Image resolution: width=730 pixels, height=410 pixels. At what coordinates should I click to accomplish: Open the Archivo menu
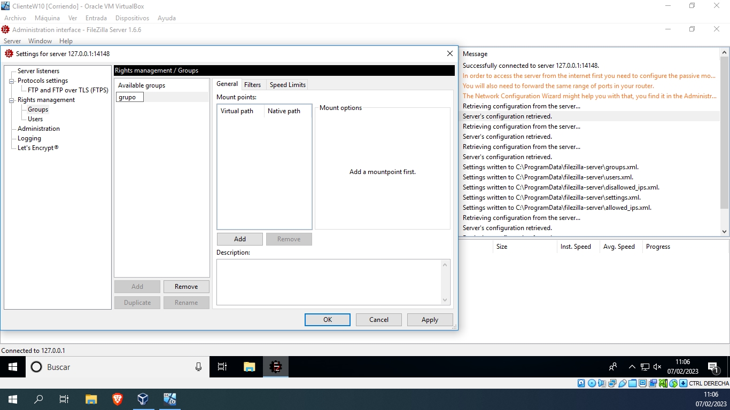[x=15, y=18]
